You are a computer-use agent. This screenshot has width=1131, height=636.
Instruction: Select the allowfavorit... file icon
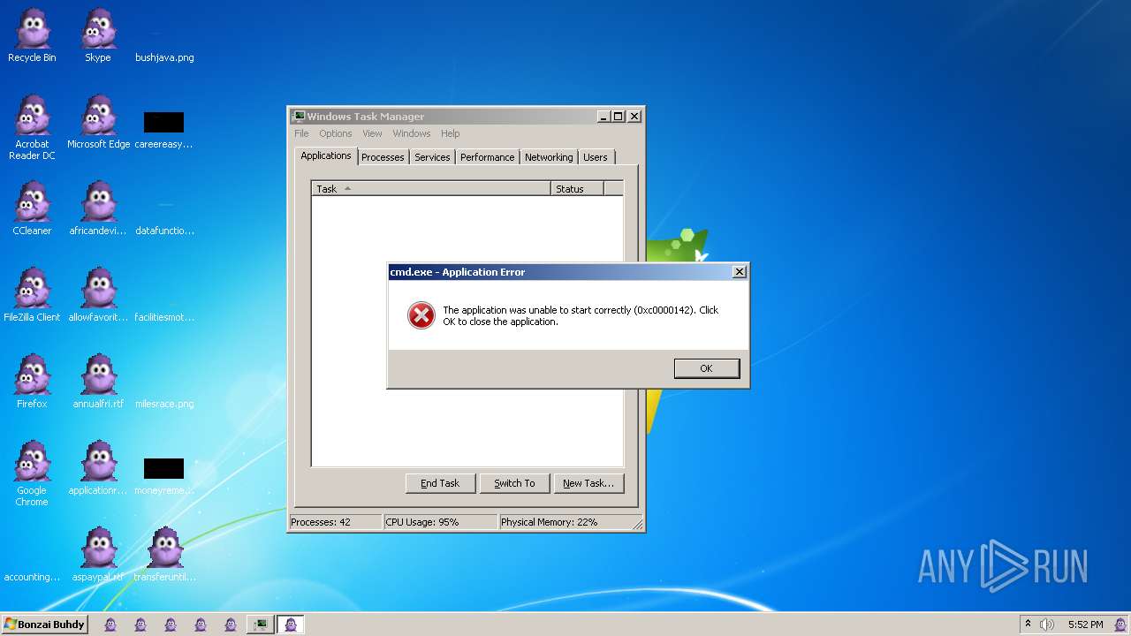click(x=98, y=296)
